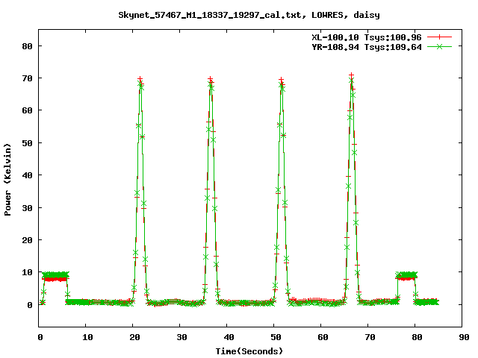
Task: Click the green YR legend line sample
Action: (x=440, y=46)
